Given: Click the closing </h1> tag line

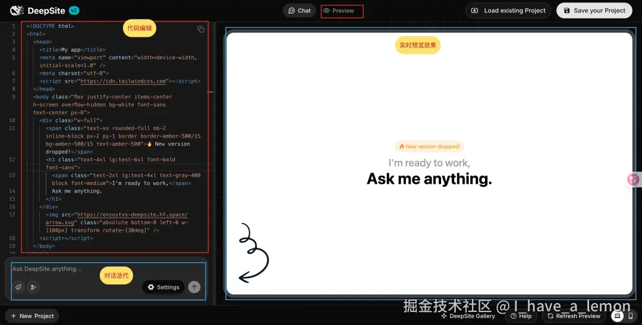Looking at the screenshot, I should click(53, 199).
